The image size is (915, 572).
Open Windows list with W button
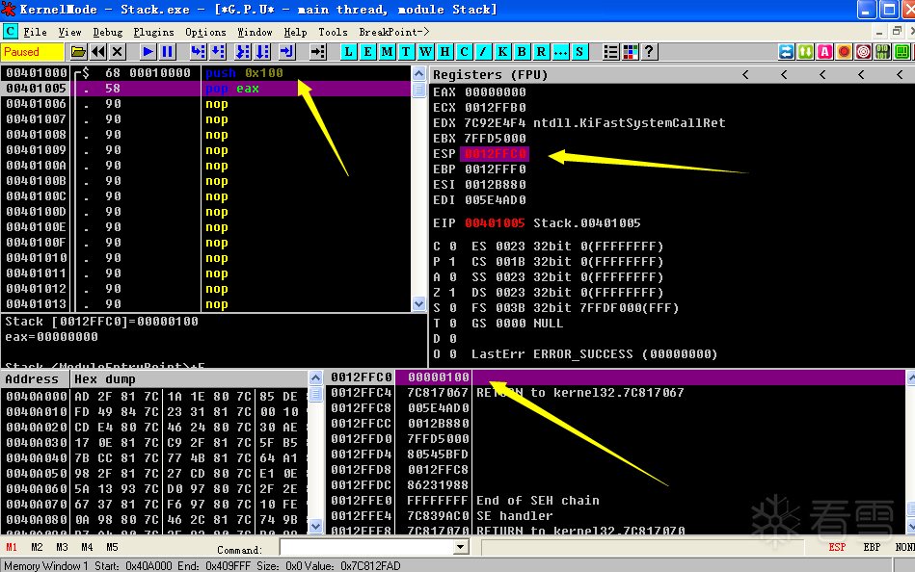point(425,52)
